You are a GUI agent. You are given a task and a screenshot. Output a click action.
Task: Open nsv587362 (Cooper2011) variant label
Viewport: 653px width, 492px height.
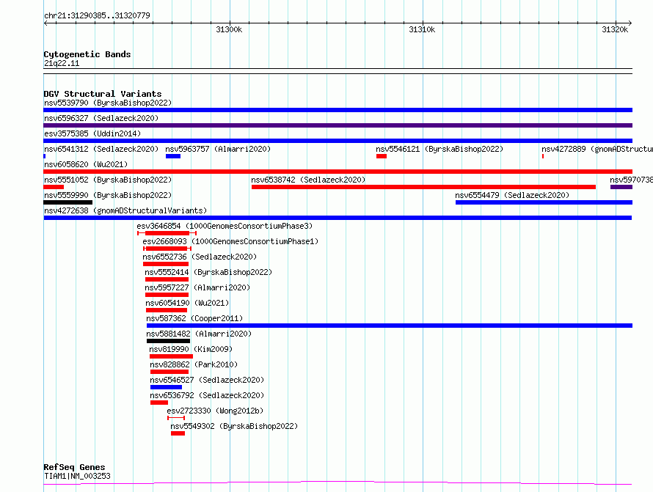pyautogui.click(x=194, y=318)
